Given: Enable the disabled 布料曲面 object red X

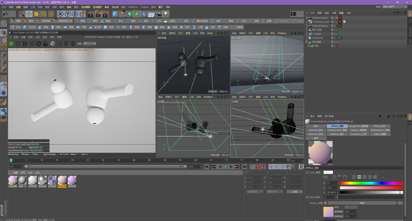Looking at the screenshot, I should click(x=337, y=42).
